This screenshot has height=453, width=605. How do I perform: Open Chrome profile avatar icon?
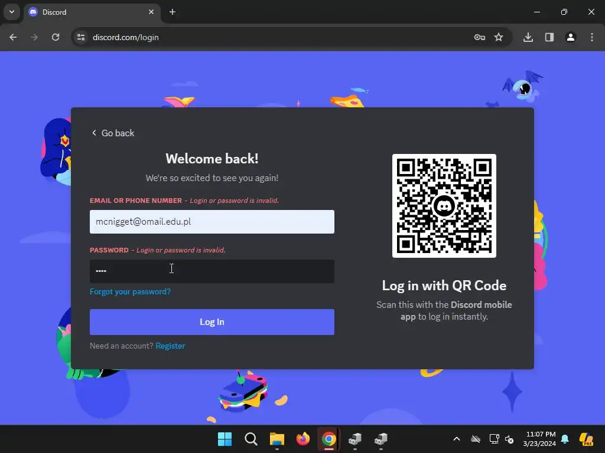570,37
